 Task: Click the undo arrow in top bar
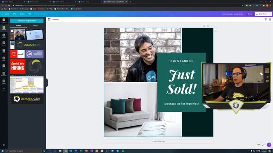pyautogui.click(x=29, y=14)
